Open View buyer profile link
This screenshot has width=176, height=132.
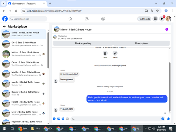119,65
